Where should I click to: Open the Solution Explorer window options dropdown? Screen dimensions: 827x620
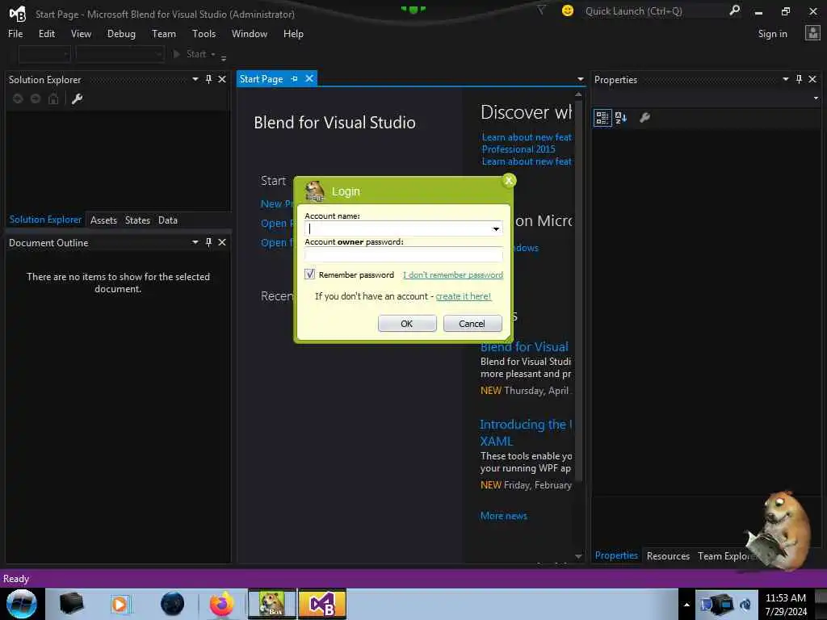point(195,79)
